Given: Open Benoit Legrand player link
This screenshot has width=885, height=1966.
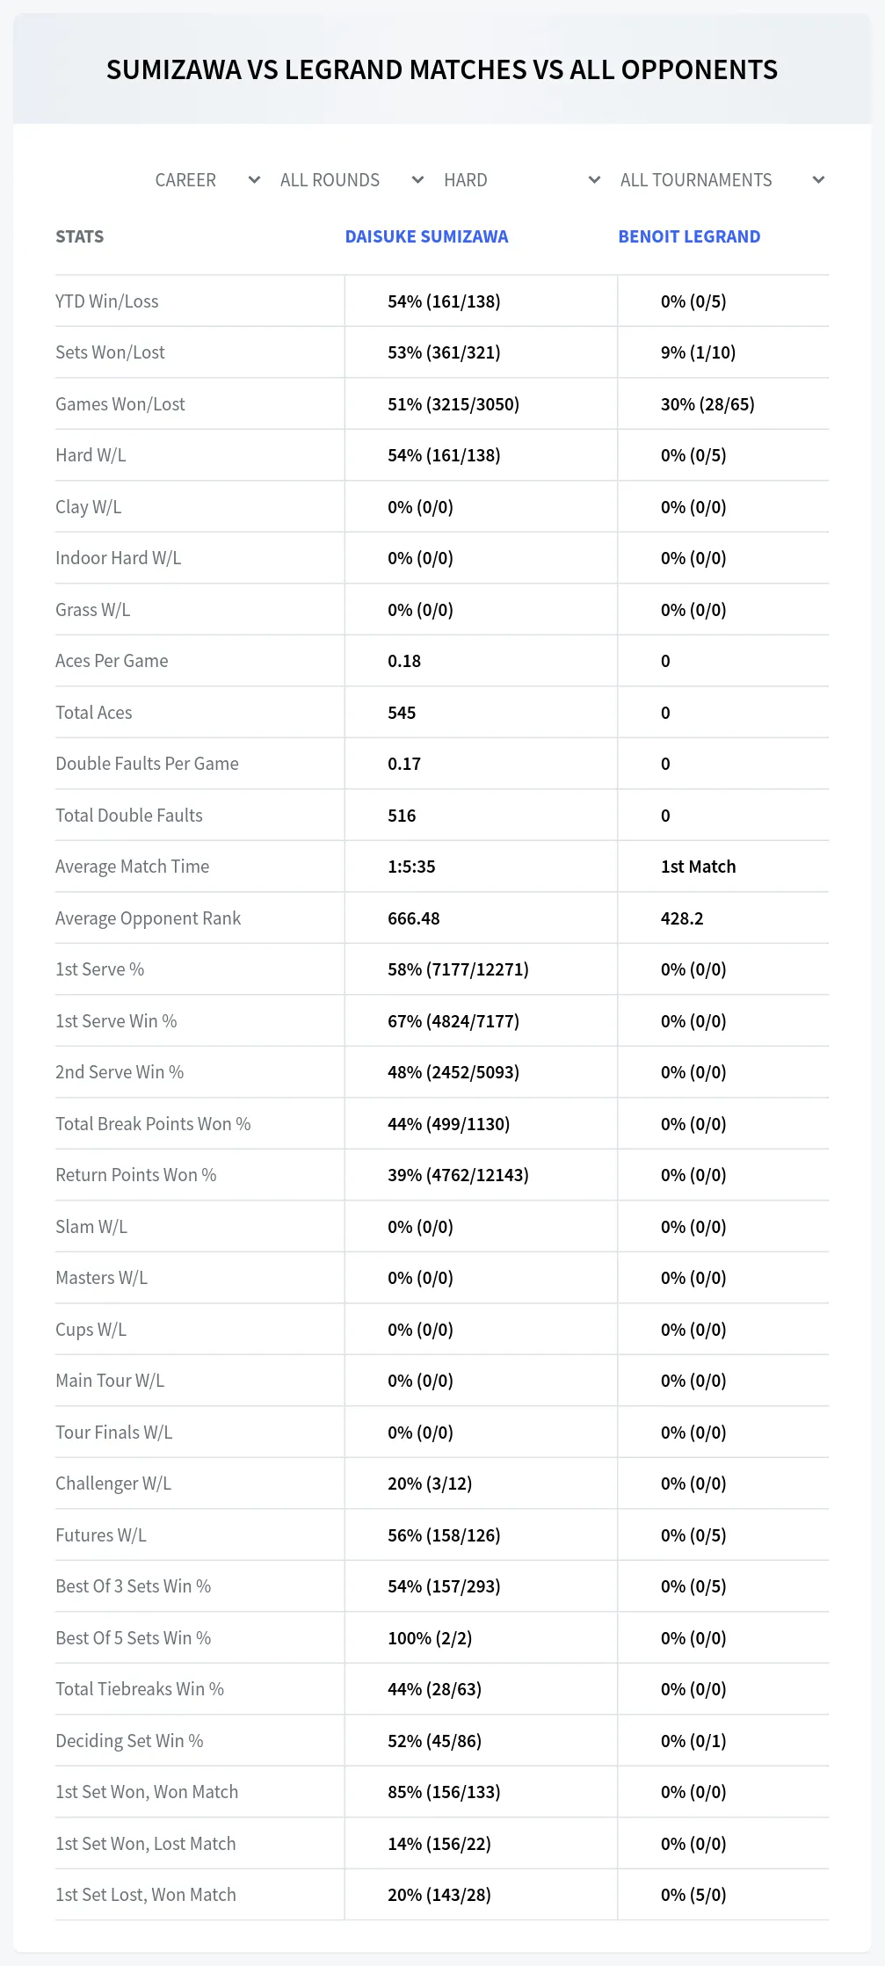Looking at the screenshot, I should tap(689, 236).
